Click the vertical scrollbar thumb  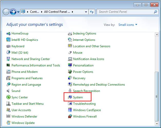click(x=157, y=97)
